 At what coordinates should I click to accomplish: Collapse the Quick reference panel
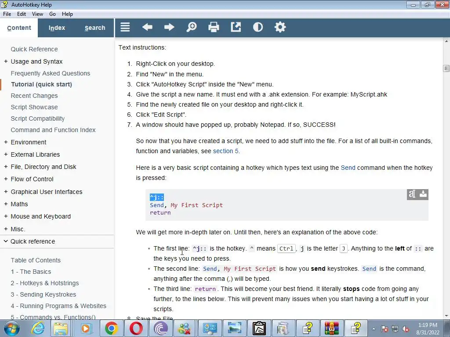57,242
